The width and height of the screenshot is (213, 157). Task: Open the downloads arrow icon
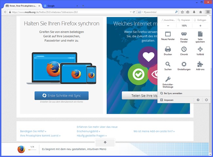[x=194, y=12]
